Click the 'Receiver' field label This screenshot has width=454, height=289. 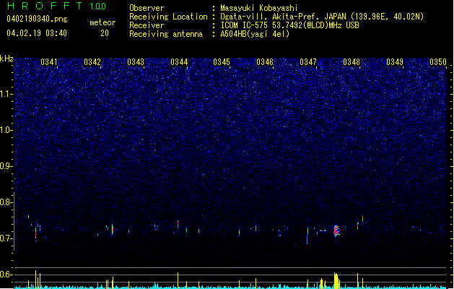(147, 25)
